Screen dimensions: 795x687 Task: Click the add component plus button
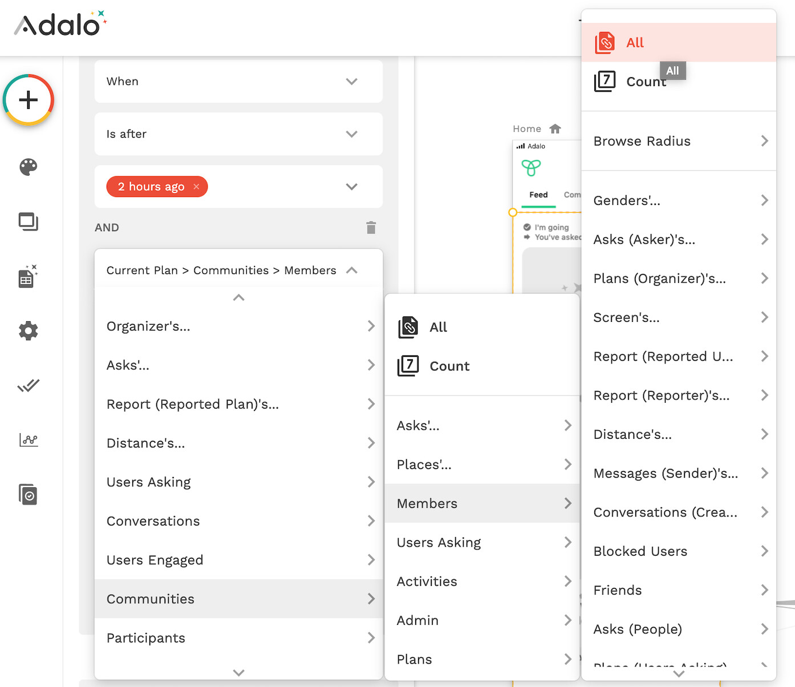[x=28, y=100]
